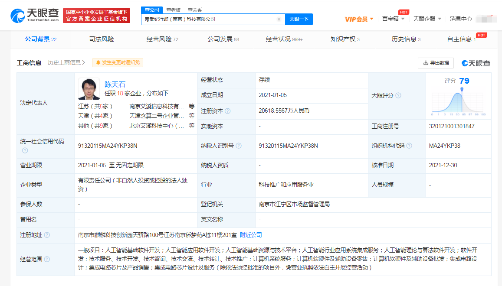Click help icon next to 天眼评分
The width and height of the screenshot is (502, 286).
point(398,95)
